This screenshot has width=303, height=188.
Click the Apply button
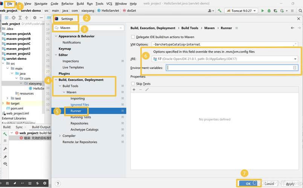[x=290, y=184]
